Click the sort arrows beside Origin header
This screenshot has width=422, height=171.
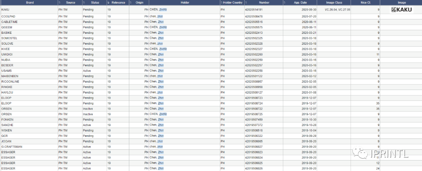(131, 2)
